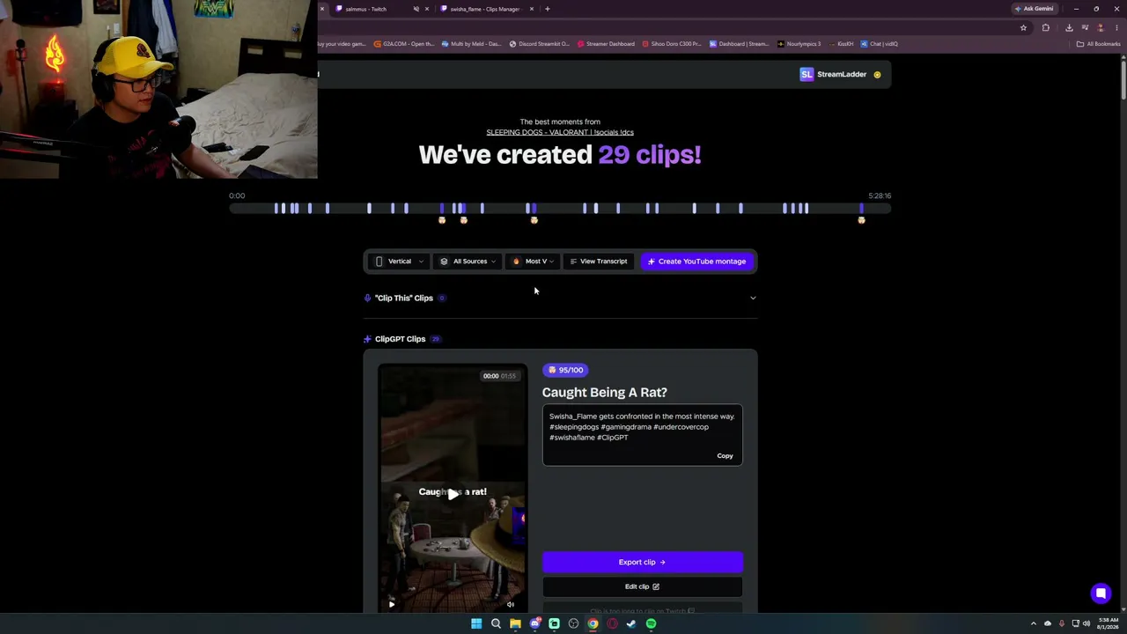
Task: Click the small play icon under the clip
Action: click(392, 604)
